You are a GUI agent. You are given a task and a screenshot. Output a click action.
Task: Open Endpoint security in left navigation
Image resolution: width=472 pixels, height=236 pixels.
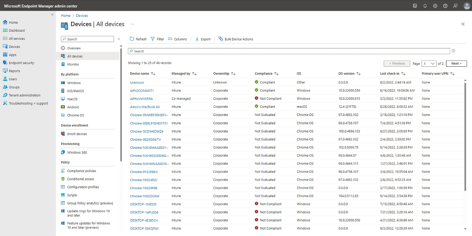pyautogui.click(x=21, y=63)
